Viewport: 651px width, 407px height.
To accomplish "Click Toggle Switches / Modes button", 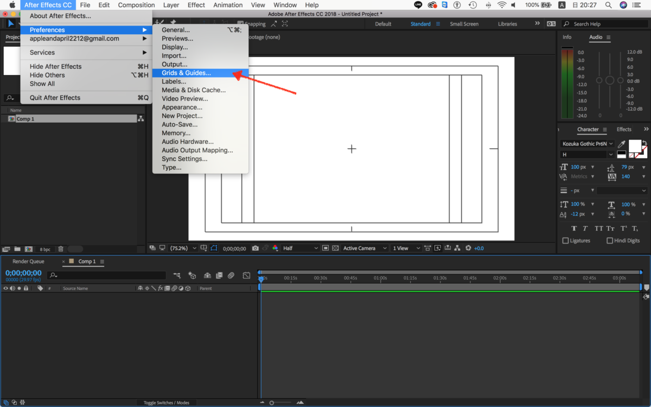I will [167, 403].
